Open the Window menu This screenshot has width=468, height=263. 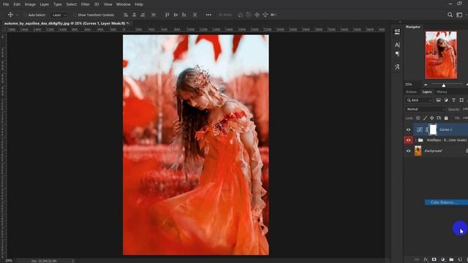[x=123, y=4]
